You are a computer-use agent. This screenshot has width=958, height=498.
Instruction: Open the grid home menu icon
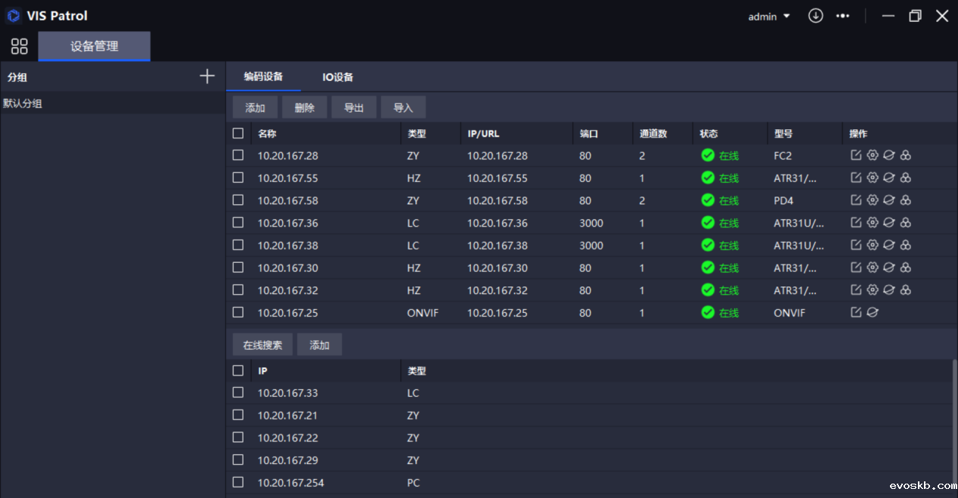tap(20, 46)
